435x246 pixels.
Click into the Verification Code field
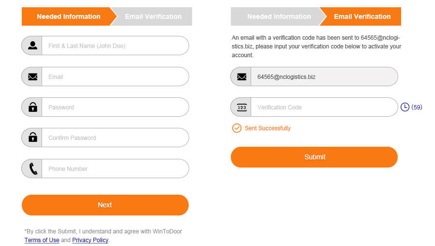(323, 107)
